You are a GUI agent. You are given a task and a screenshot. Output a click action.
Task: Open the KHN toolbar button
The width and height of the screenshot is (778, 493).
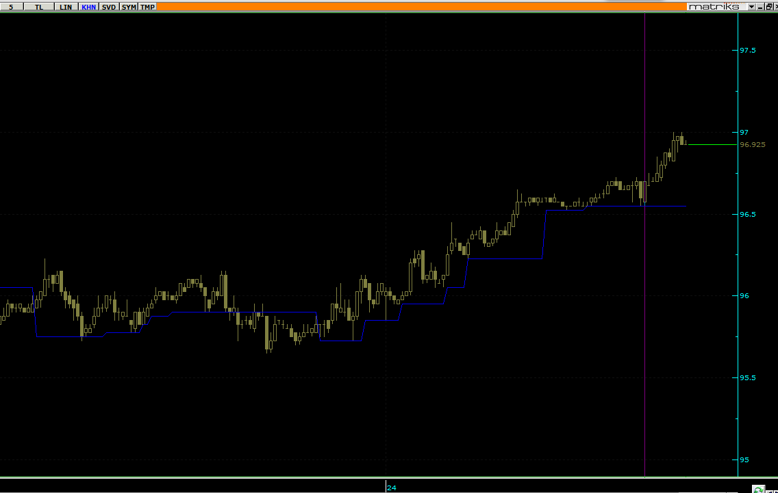tap(89, 7)
